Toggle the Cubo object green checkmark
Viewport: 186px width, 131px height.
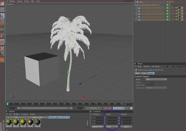[171, 2]
